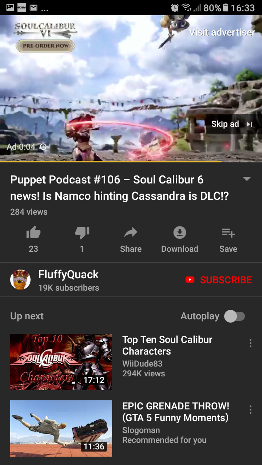
Task: Skip the Soulcalibur advertisement
Action: 232,124
